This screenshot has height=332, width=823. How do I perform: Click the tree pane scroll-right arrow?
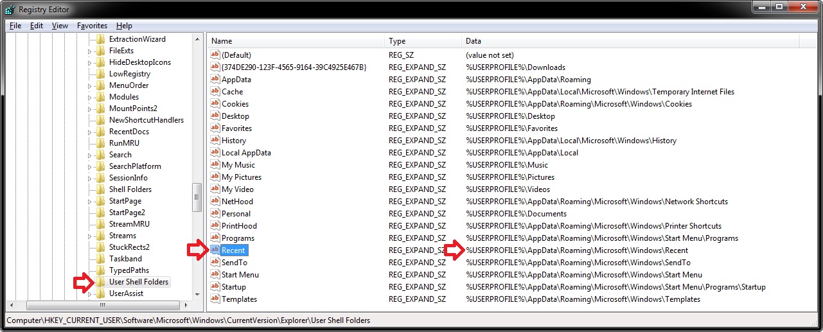point(187,305)
